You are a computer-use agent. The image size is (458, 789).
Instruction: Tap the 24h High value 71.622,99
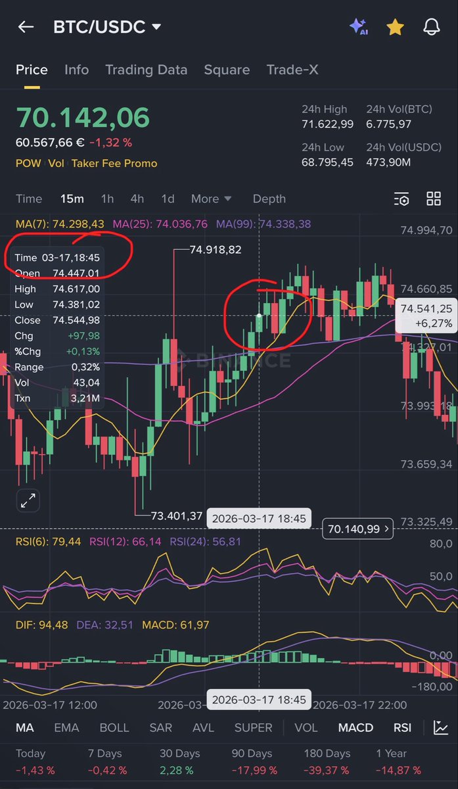pyautogui.click(x=327, y=124)
